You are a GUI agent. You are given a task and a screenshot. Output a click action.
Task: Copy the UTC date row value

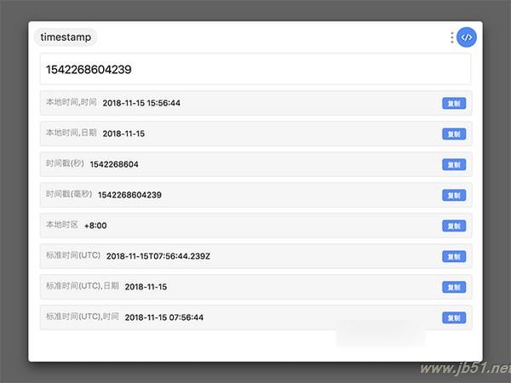pos(454,288)
